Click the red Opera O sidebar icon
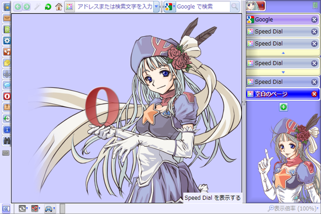Screen dimensions: 321x214 pyautogui.click(x=7, y=96)
